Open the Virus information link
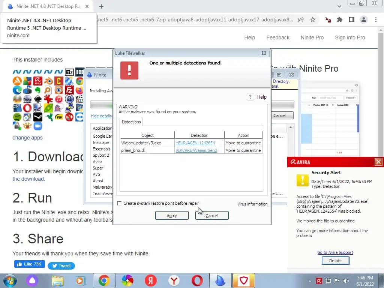The width and height of the screenshot is (384, 288). point(252,204)
